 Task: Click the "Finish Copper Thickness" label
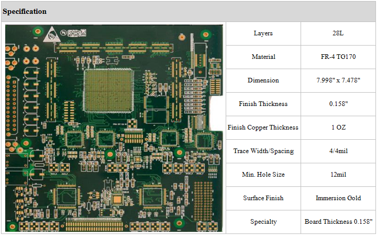(x=263, y=127)
